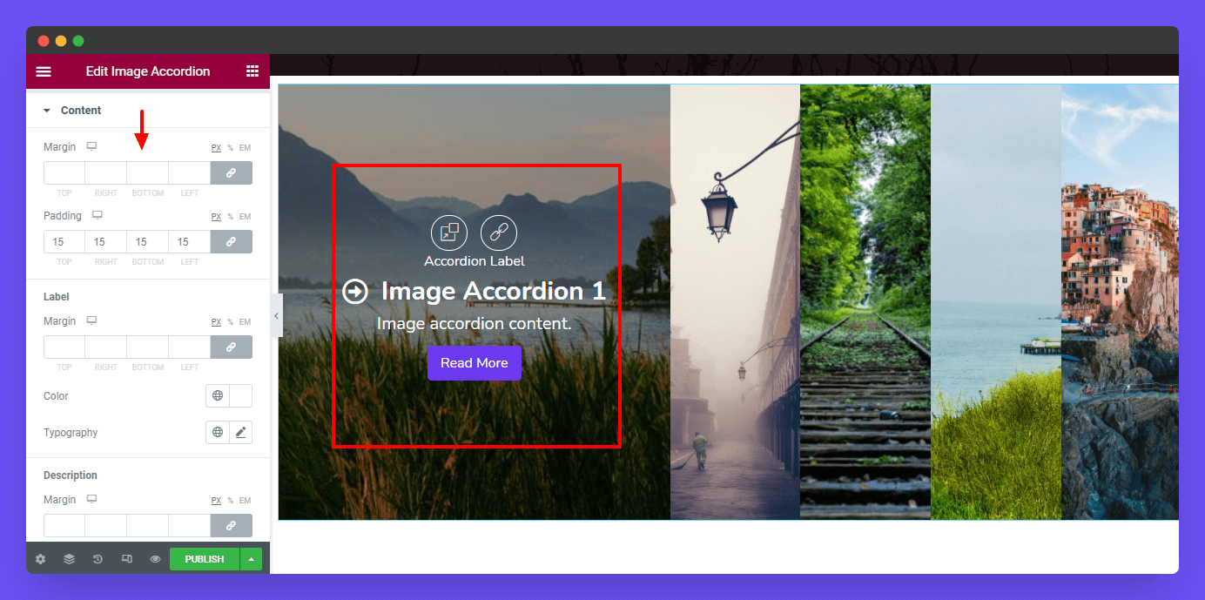
Task: Click the responsive device icon beside Label Margin
Action: (x=91, y=320)
